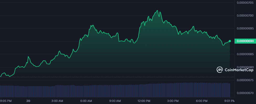Click the 6:00 PM time axis label

click(202, 101)
